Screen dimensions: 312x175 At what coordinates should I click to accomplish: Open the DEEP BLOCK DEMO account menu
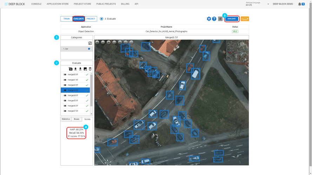coord(283,4)
